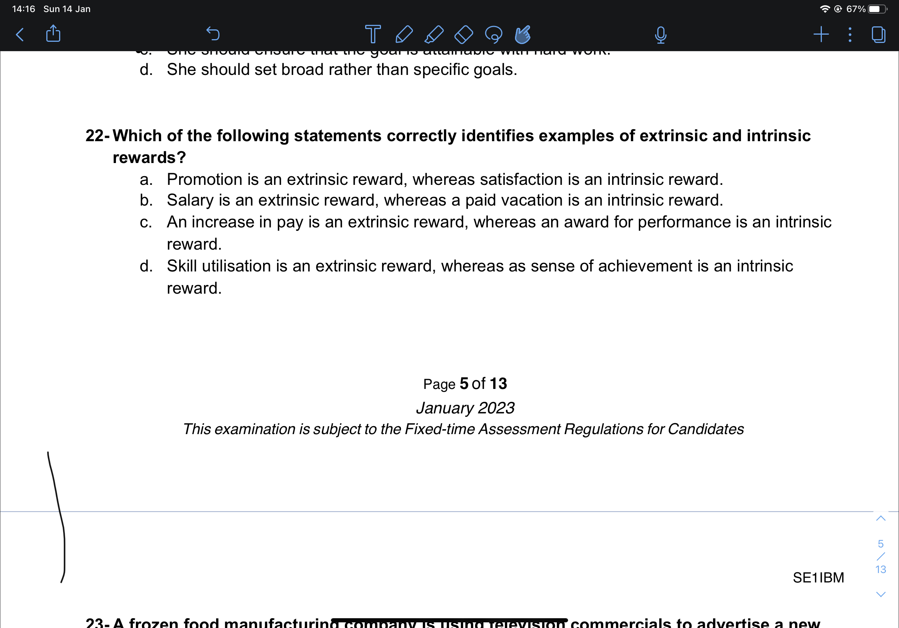The width and height of the screenshot is (899, 628).
Task: Select the Lasso selection tool
Action: coord(493,35)
